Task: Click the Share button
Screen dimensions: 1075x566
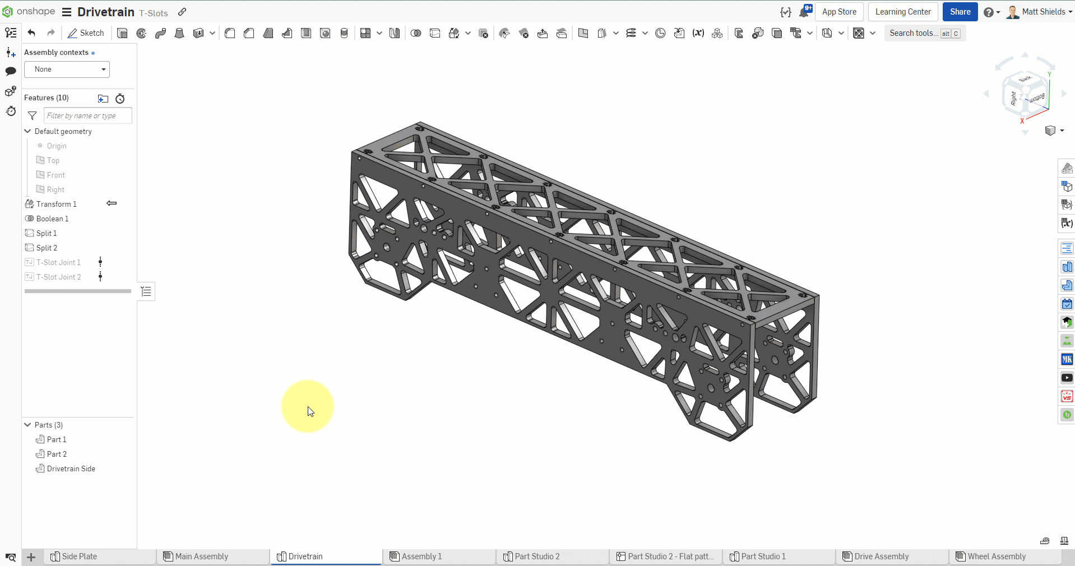Action: tap(960, 11)
